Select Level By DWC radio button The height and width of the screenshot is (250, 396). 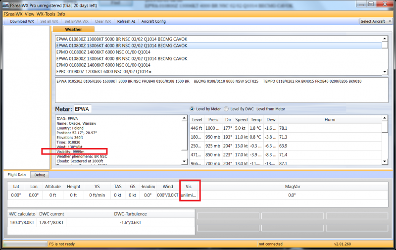226,109
